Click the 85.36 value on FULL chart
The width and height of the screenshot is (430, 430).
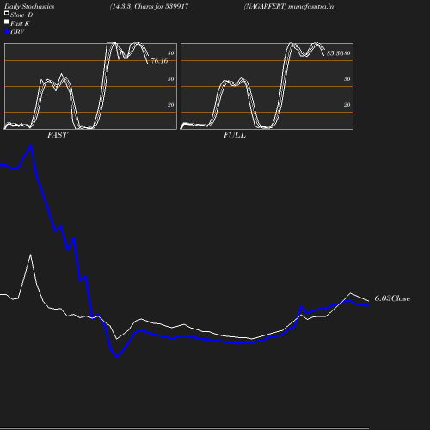(335, 53)
